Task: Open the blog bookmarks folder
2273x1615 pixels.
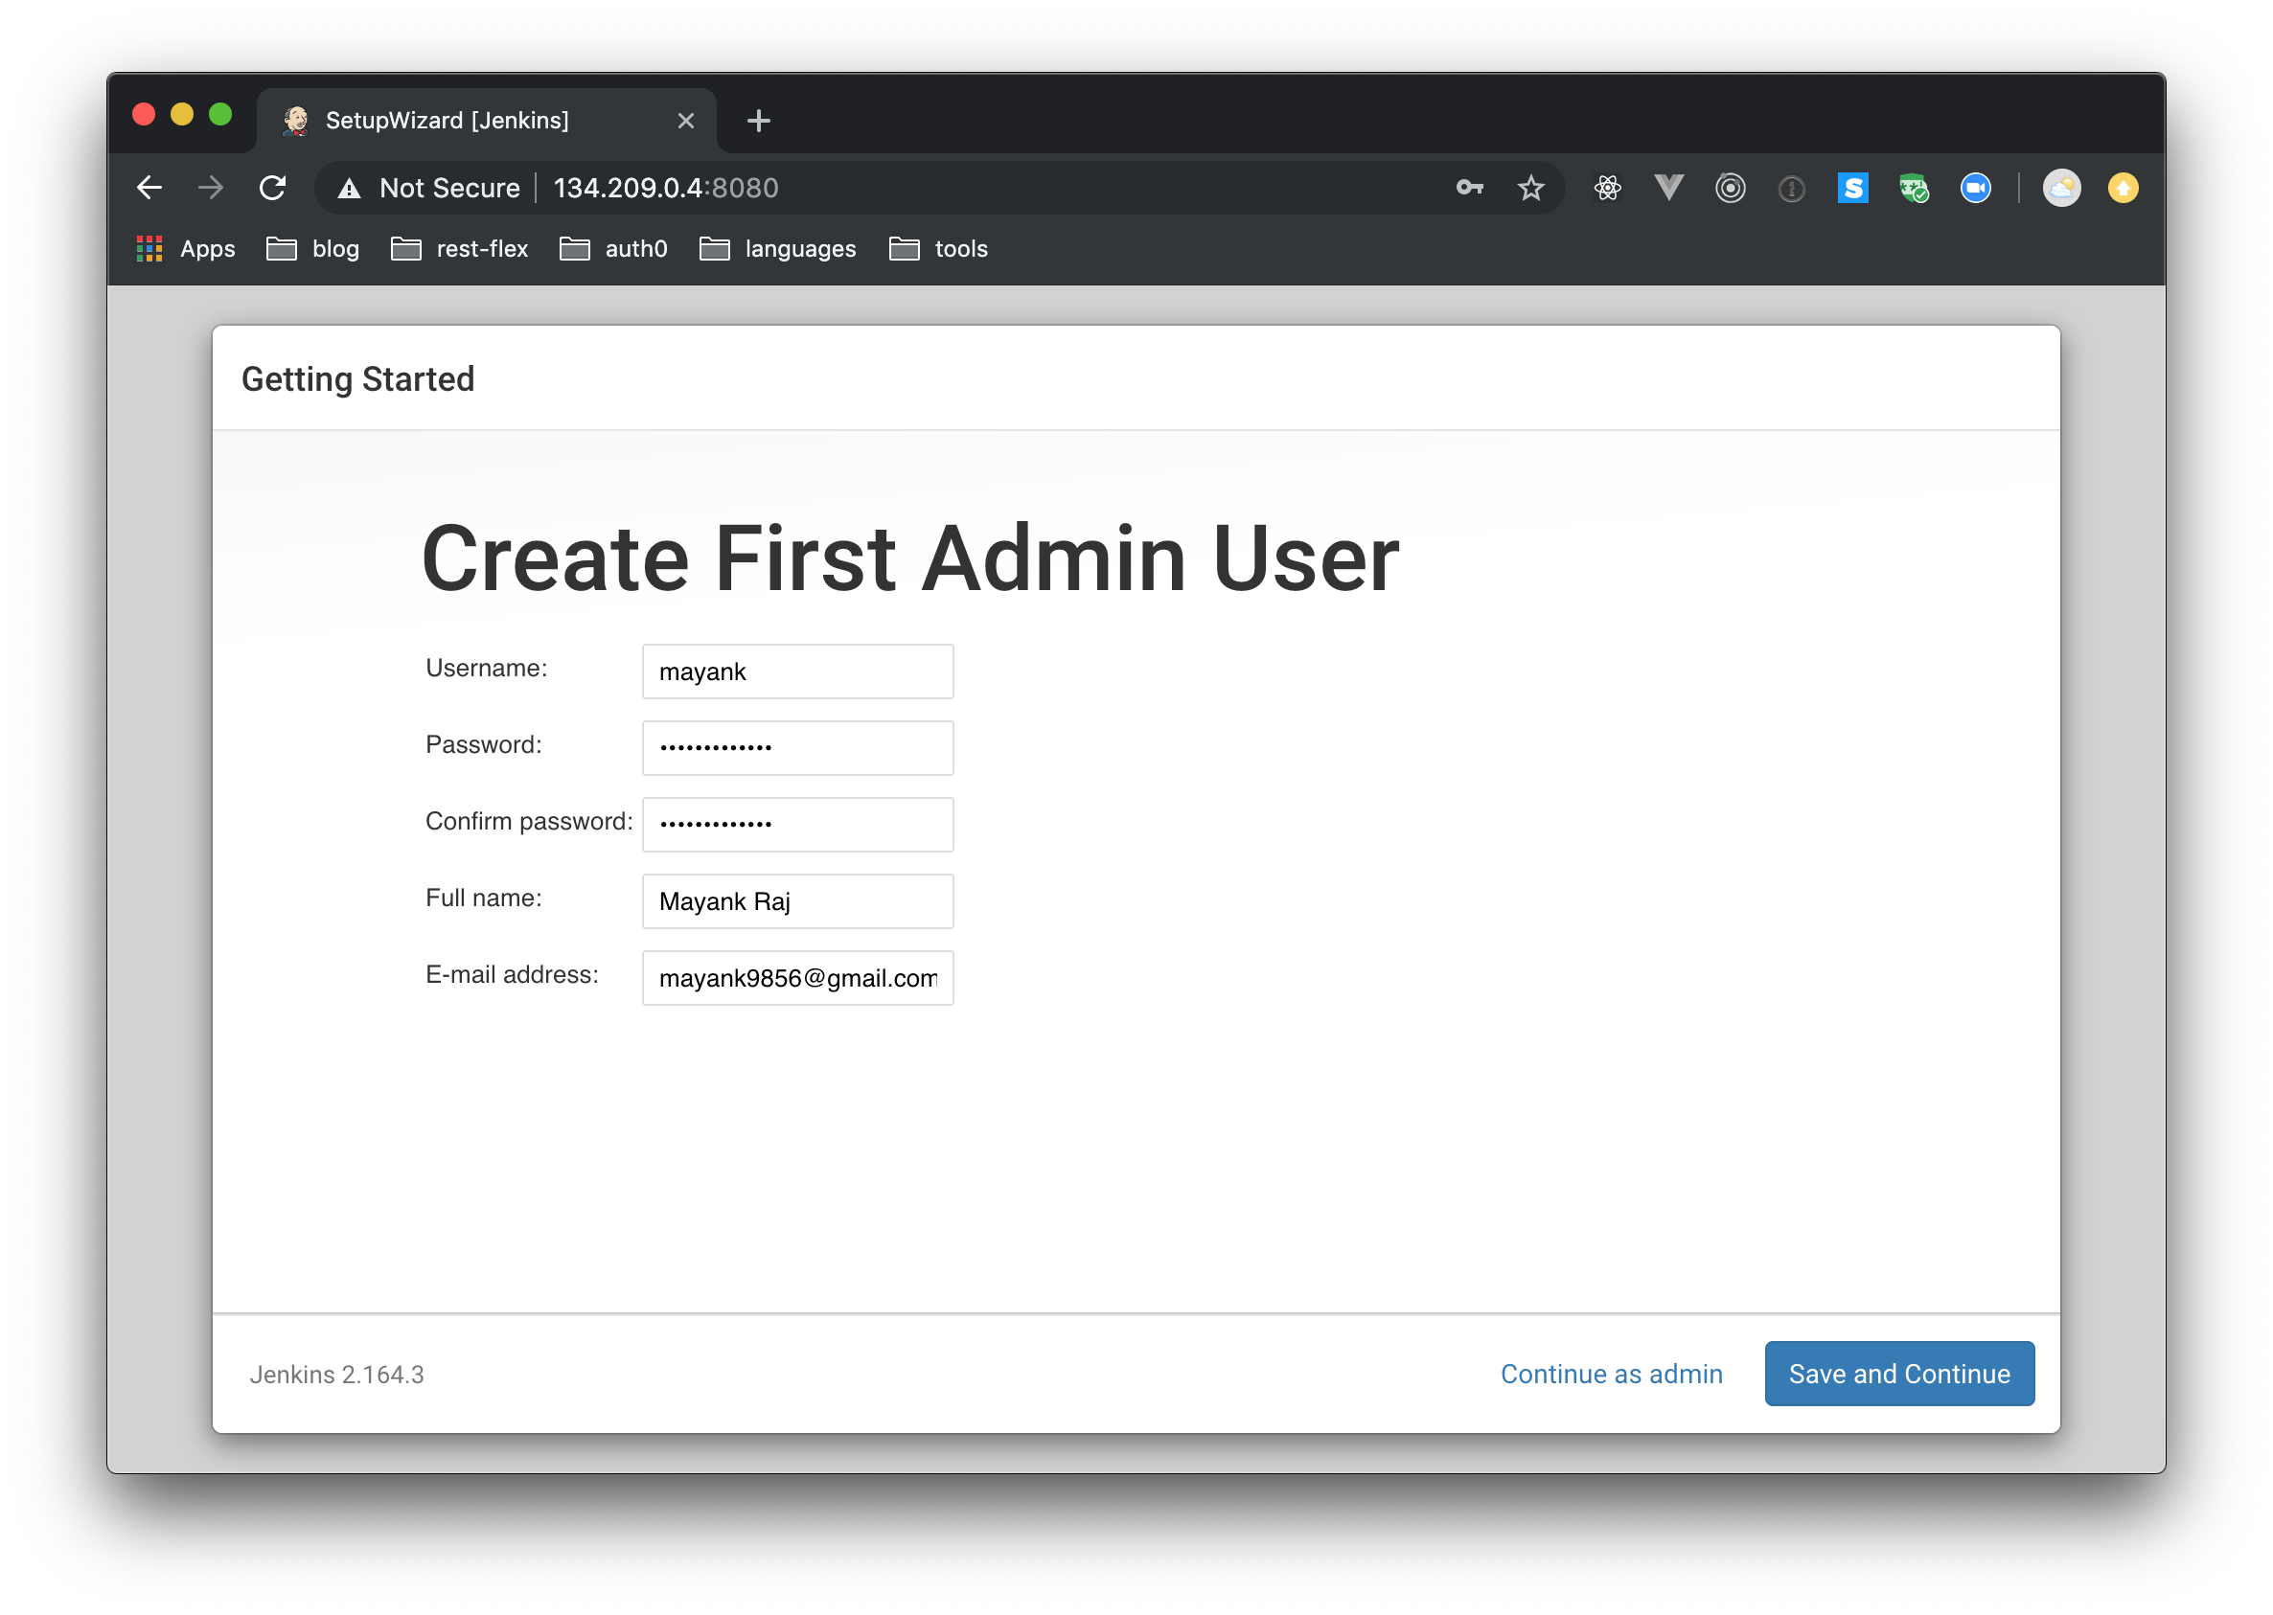Action: (x=313, y=249)
